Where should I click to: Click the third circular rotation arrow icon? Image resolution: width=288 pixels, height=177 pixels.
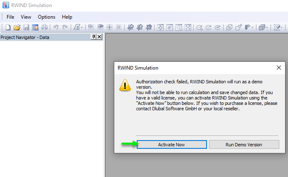217,27
